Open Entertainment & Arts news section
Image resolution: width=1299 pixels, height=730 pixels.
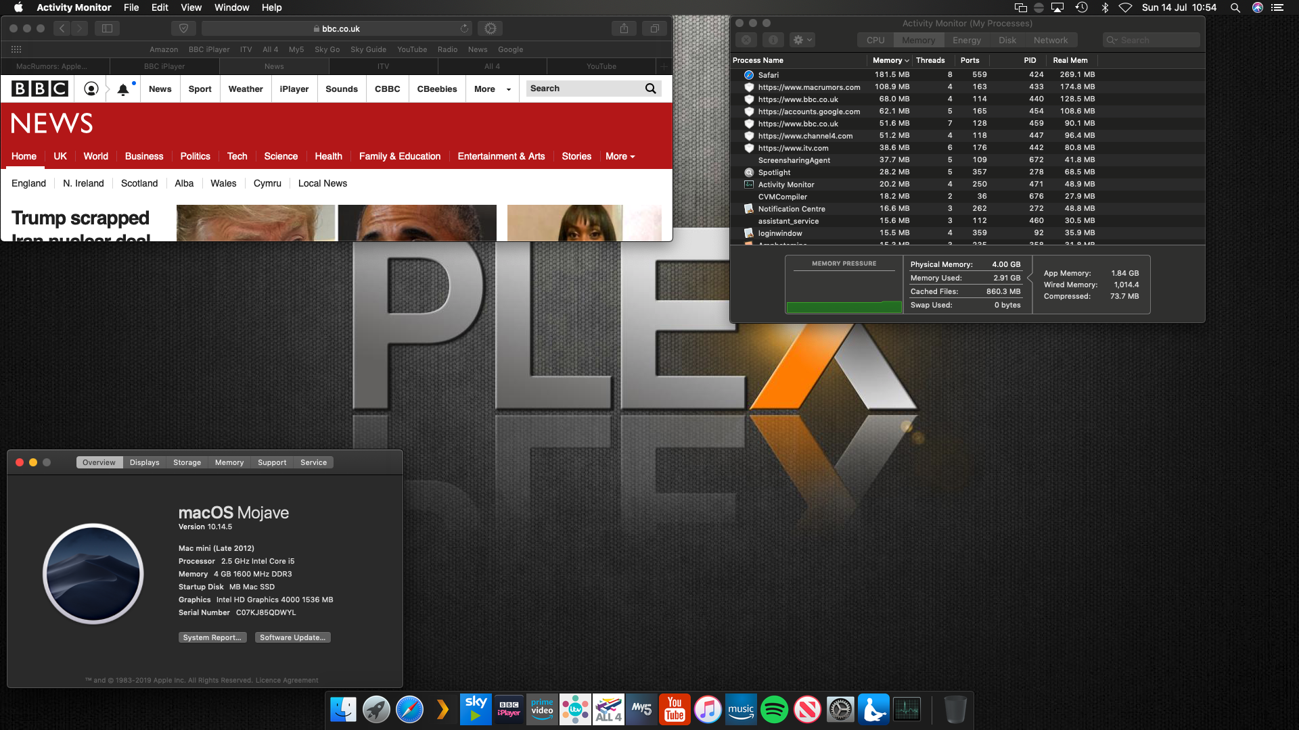[501, 156]
